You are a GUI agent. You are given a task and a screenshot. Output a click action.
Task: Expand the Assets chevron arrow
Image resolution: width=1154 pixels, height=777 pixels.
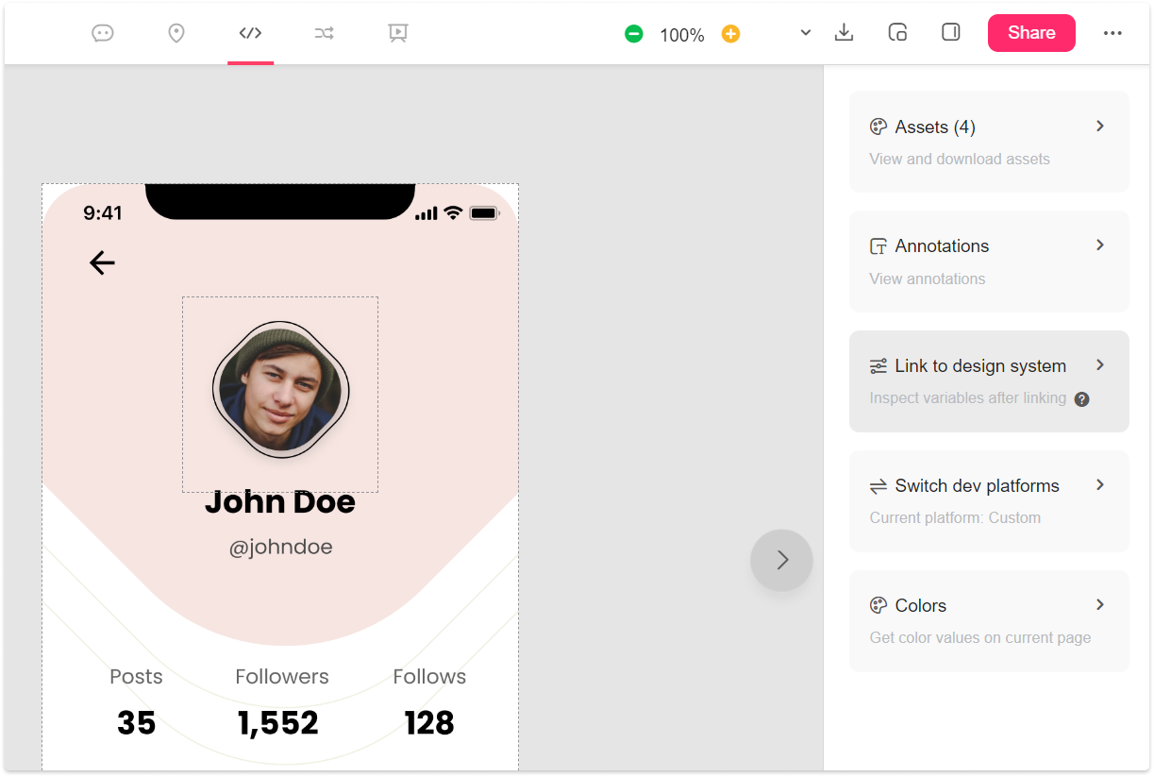[1100, 126]
